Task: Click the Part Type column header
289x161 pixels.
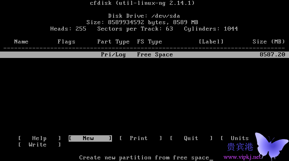Action: (x=113, y=42)
